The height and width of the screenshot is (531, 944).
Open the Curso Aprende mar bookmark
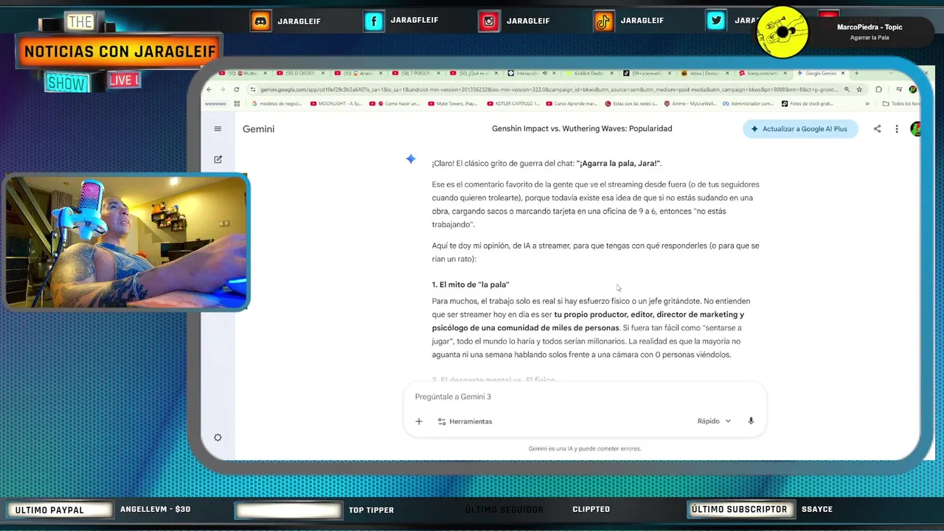[572, 103]
